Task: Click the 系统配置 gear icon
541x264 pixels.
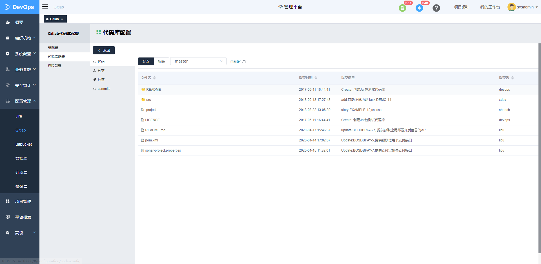Action: 8,54
